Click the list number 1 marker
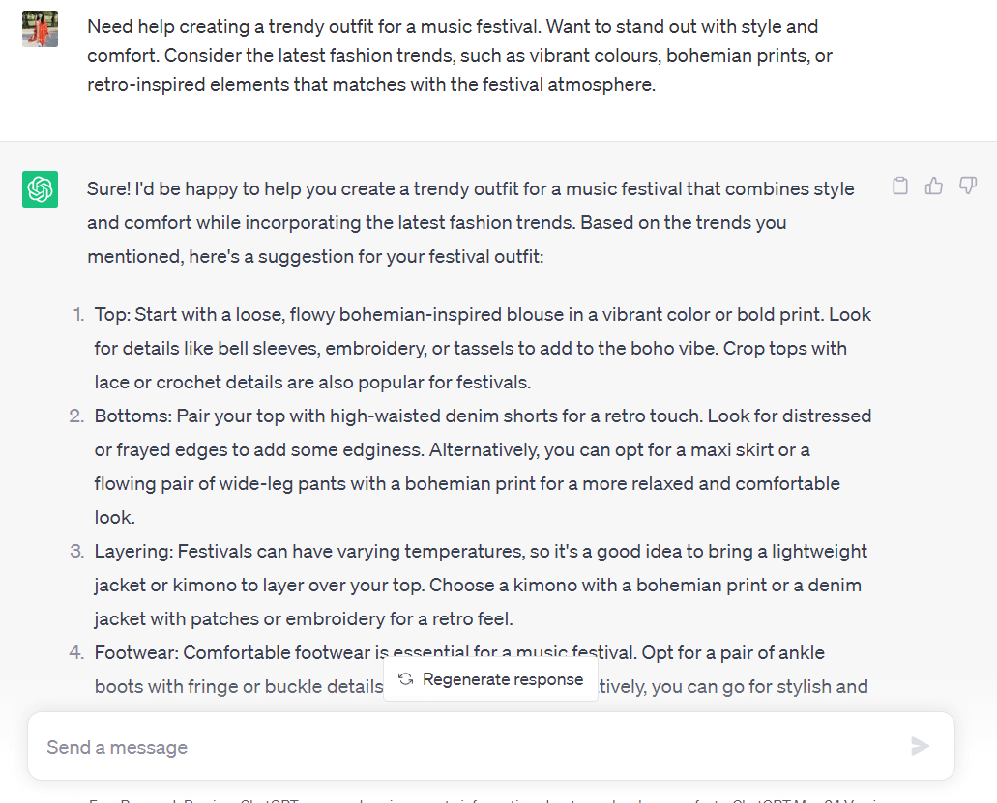This screenshot has width=997, height=803. [x=78, y=315]
